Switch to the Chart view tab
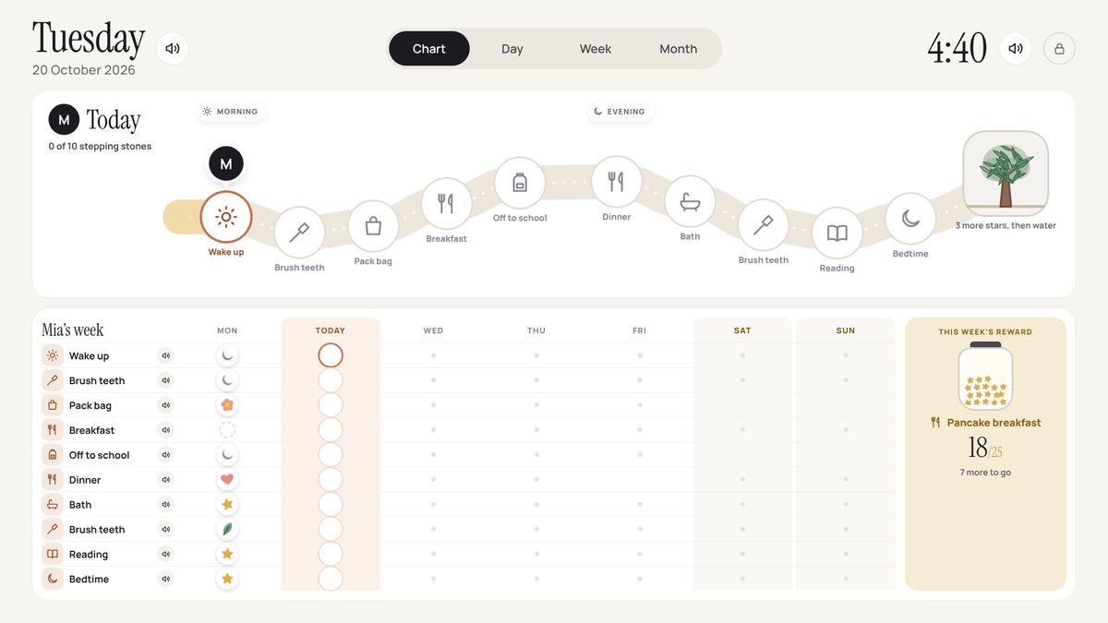1108x623 pixels. [x=429, y=49]
